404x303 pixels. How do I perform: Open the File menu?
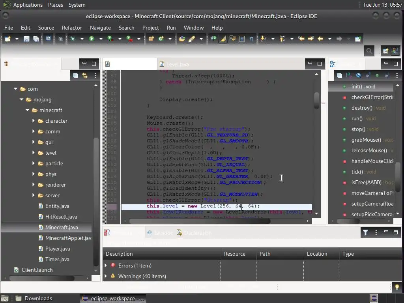point(9,28)
